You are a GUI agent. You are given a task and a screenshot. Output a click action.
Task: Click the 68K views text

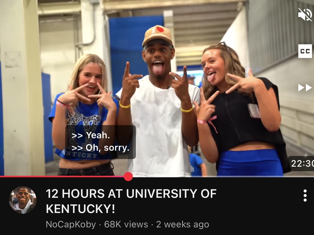click(x=126, y=225)
